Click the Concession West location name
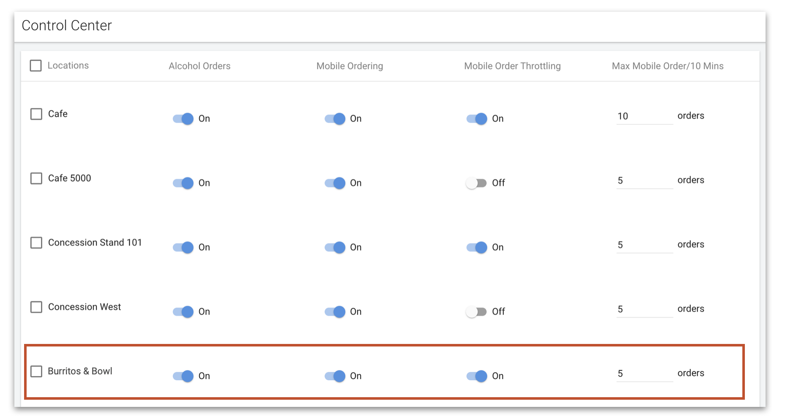The image size is (785, 420). point(84,307)
